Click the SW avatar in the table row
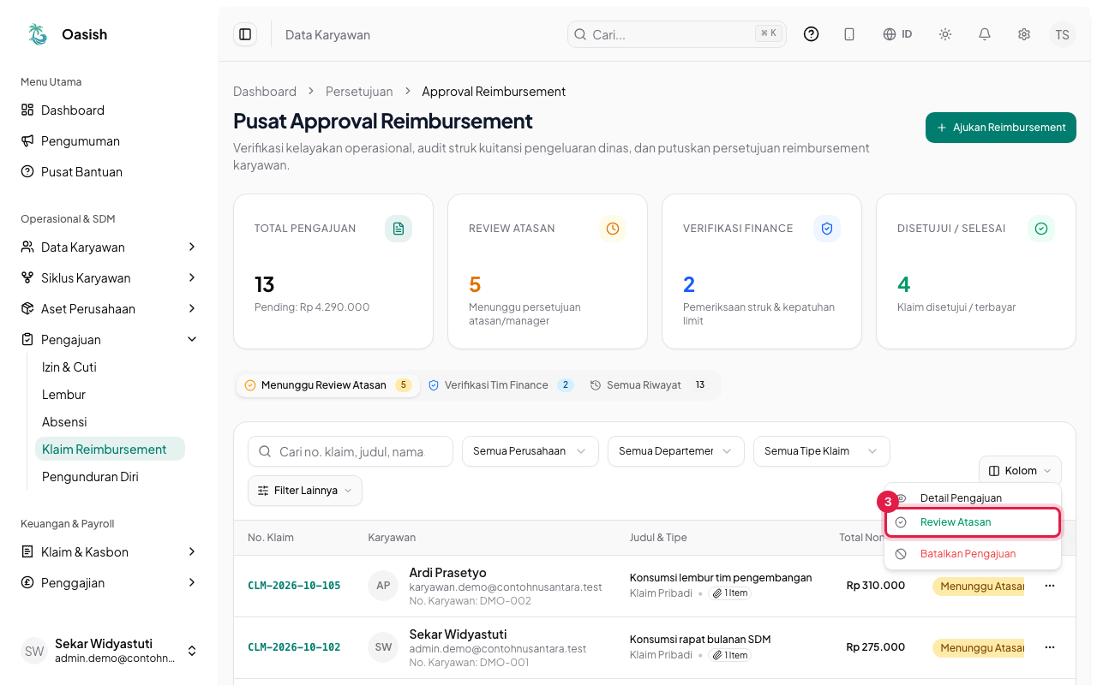 tap(383, 647)
